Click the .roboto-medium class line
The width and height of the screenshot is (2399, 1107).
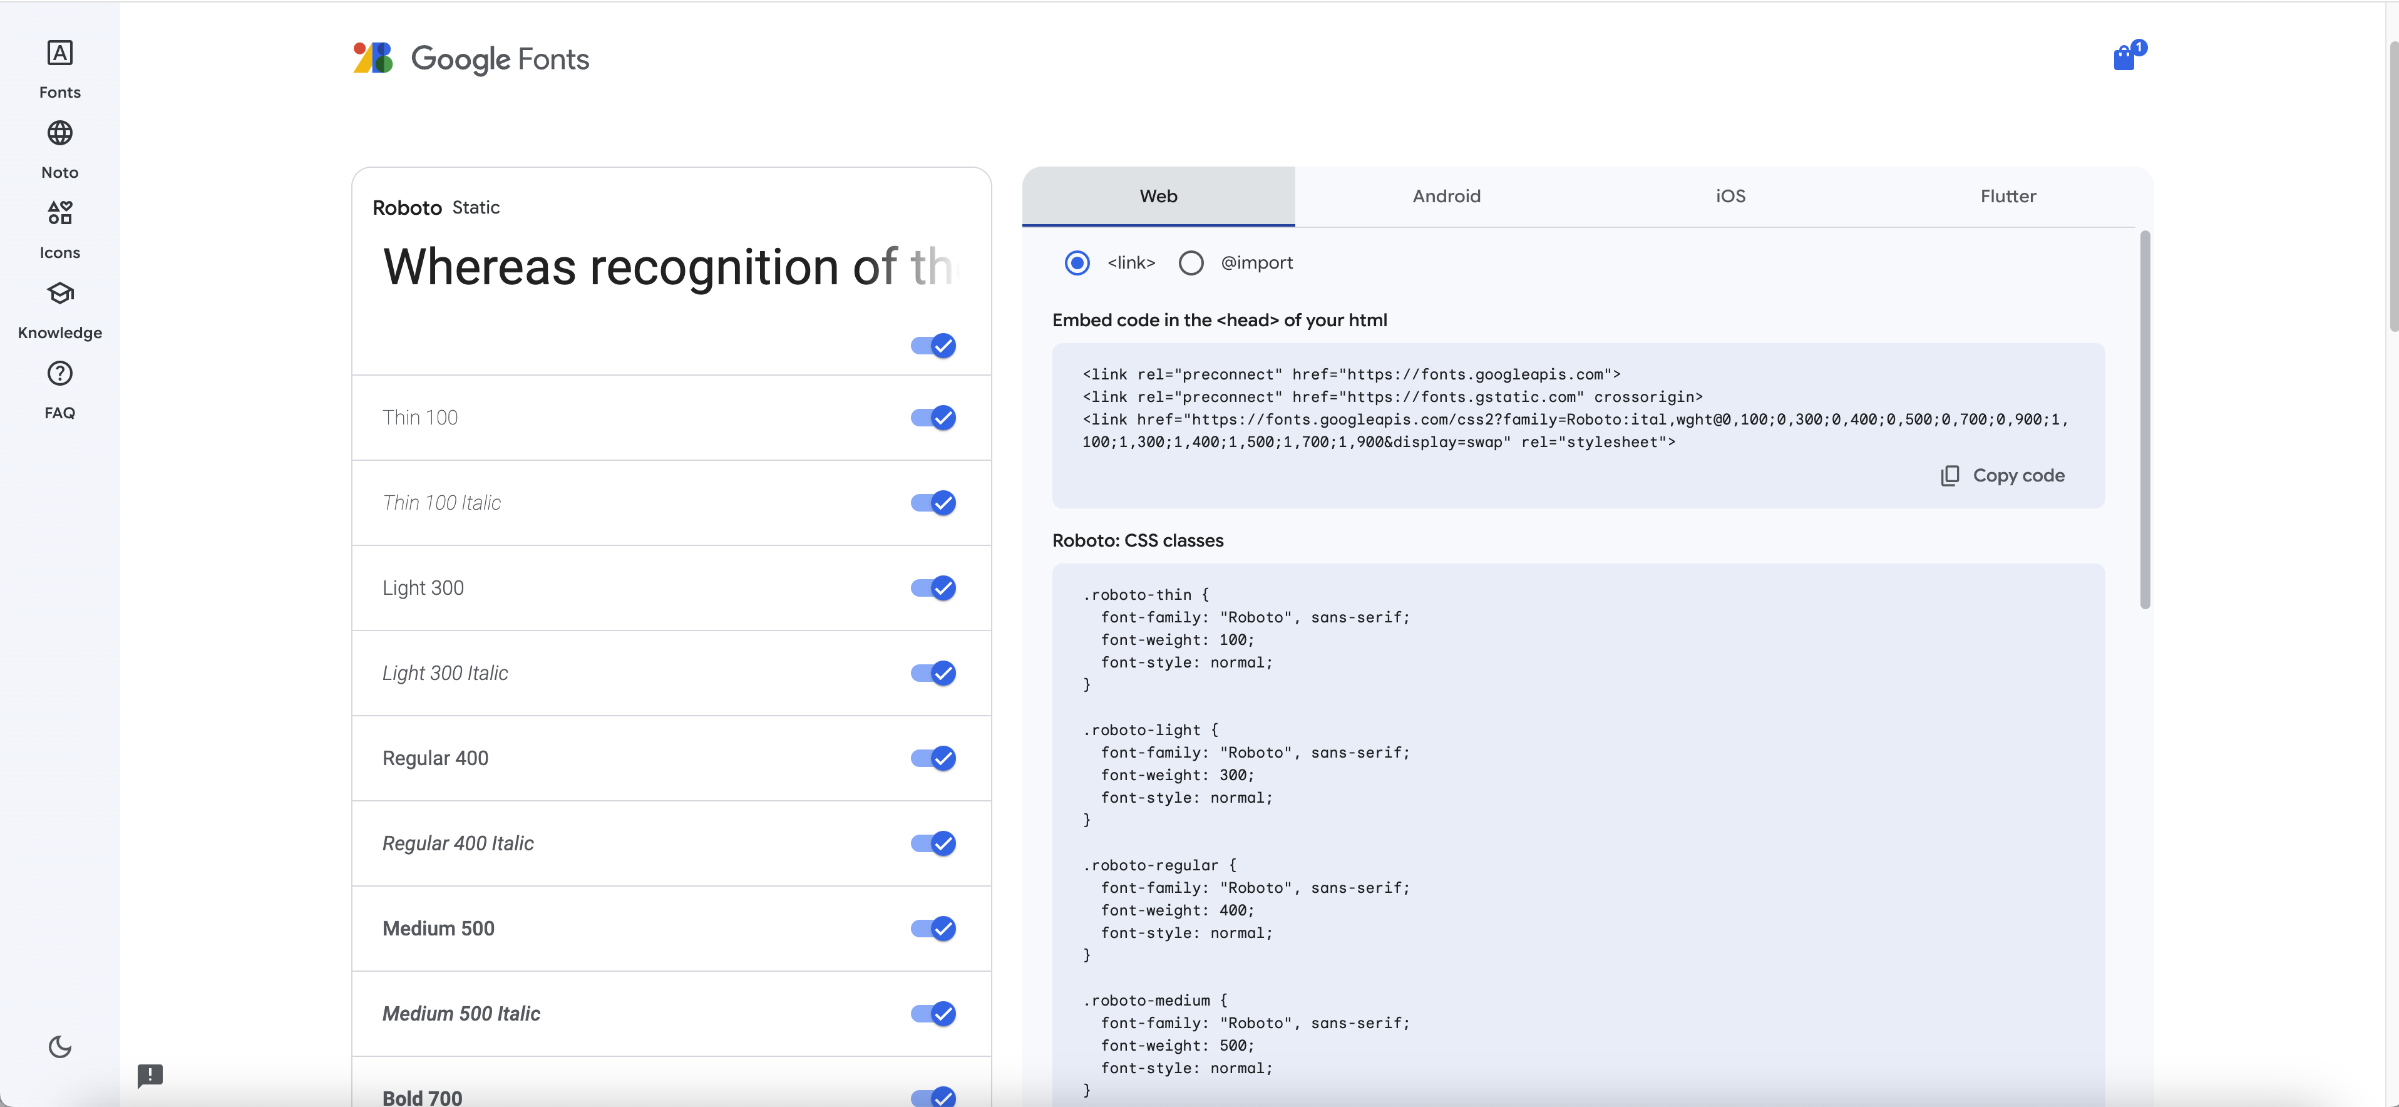pyautogui.click(x=1155, y=1000)
